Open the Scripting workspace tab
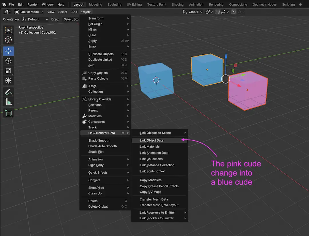309x236 pixels. coord(288,4)
